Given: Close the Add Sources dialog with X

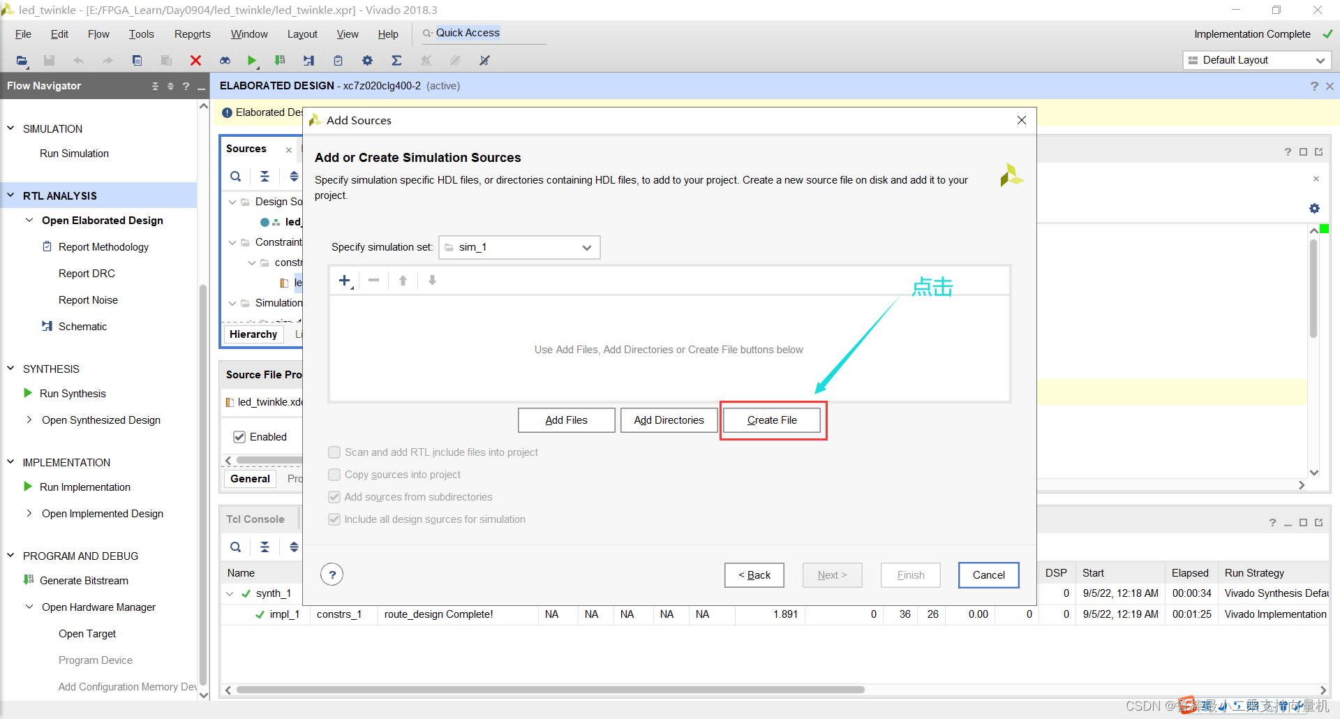Looking at the screenshot, I should pyautogui.click(x=1022, y=120).
